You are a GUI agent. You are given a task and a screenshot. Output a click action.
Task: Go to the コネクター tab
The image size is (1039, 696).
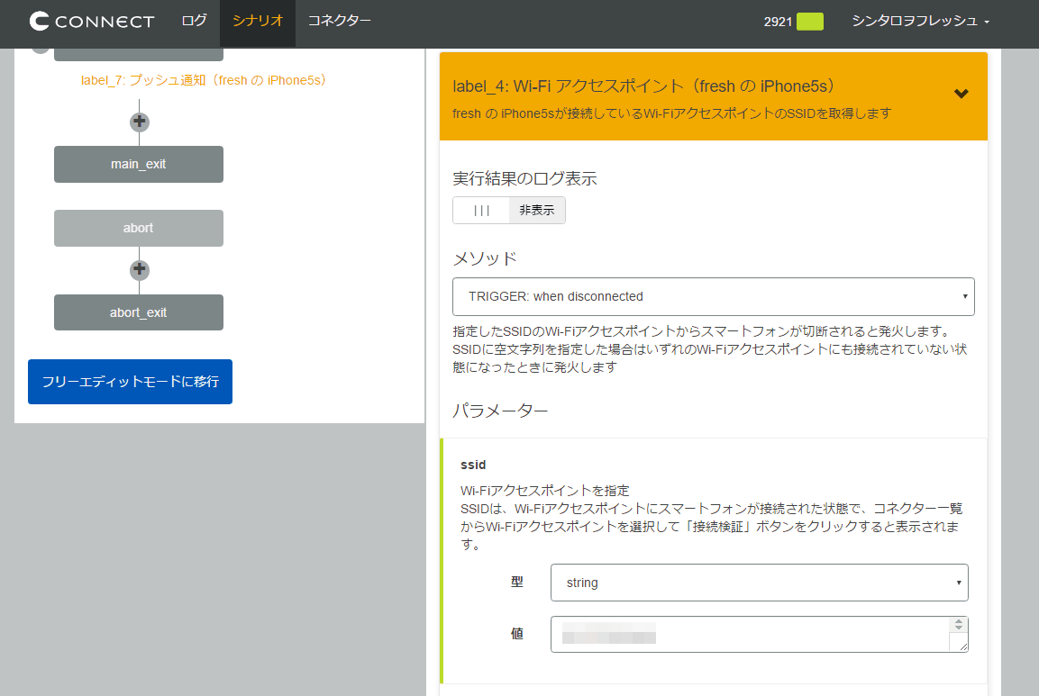(339, 21)
